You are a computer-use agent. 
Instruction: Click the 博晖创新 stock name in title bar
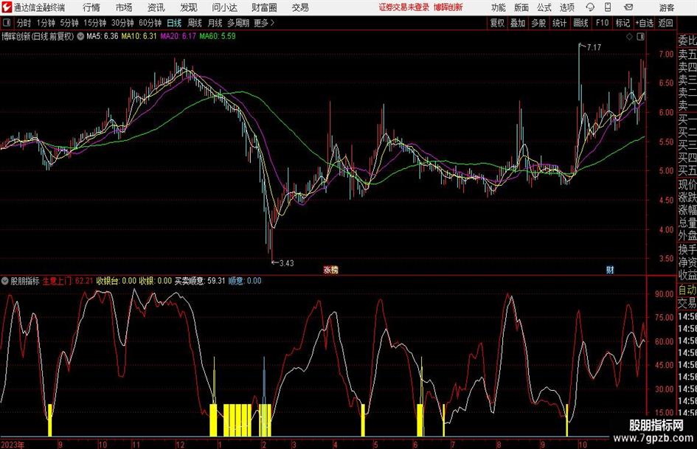448,7
